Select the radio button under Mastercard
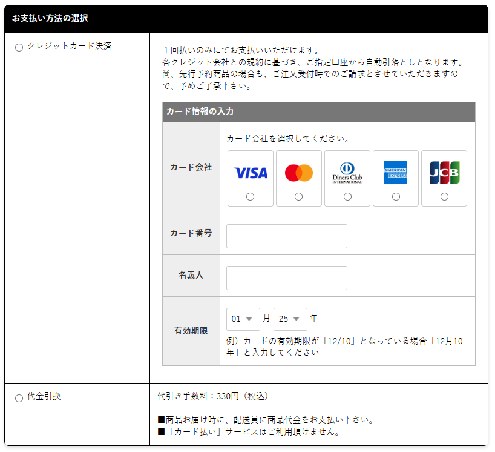 299,197
